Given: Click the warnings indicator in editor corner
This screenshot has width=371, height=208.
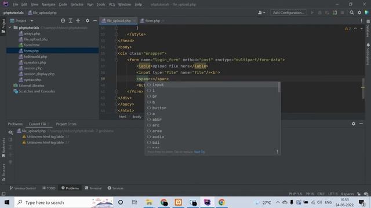Looking at the screenshot, I should pyautogui.click(x=348, y=28).
